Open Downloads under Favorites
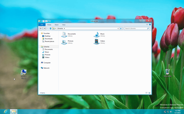This screenshot has height=114, width=184. pyautogui.click(x=47, y=39)
